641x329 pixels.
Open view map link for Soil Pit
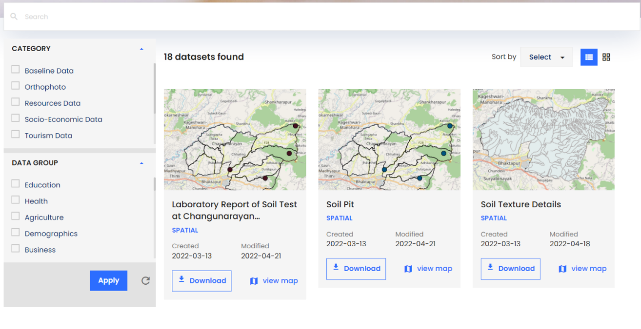click(x=428, y=269)
